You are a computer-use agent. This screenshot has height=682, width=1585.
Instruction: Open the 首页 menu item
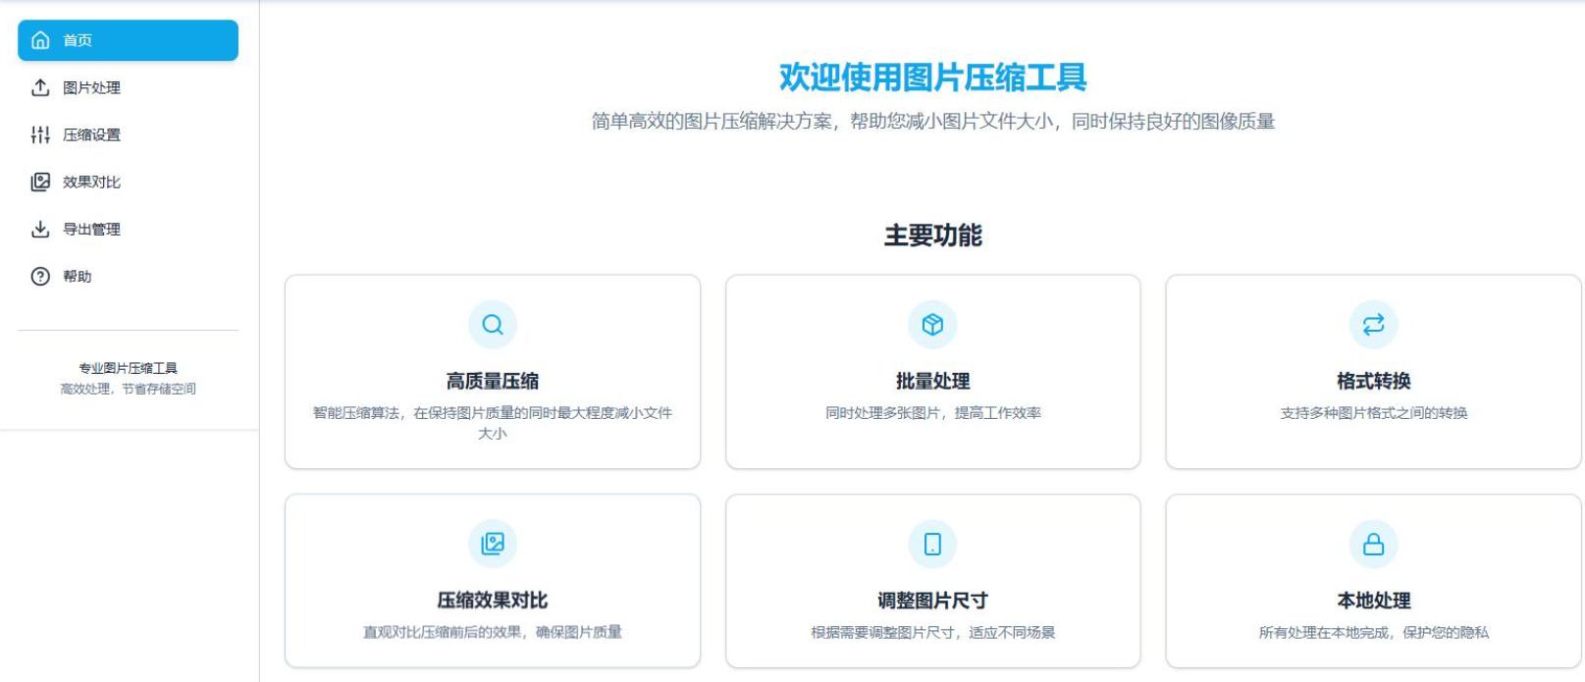point(128,40)
